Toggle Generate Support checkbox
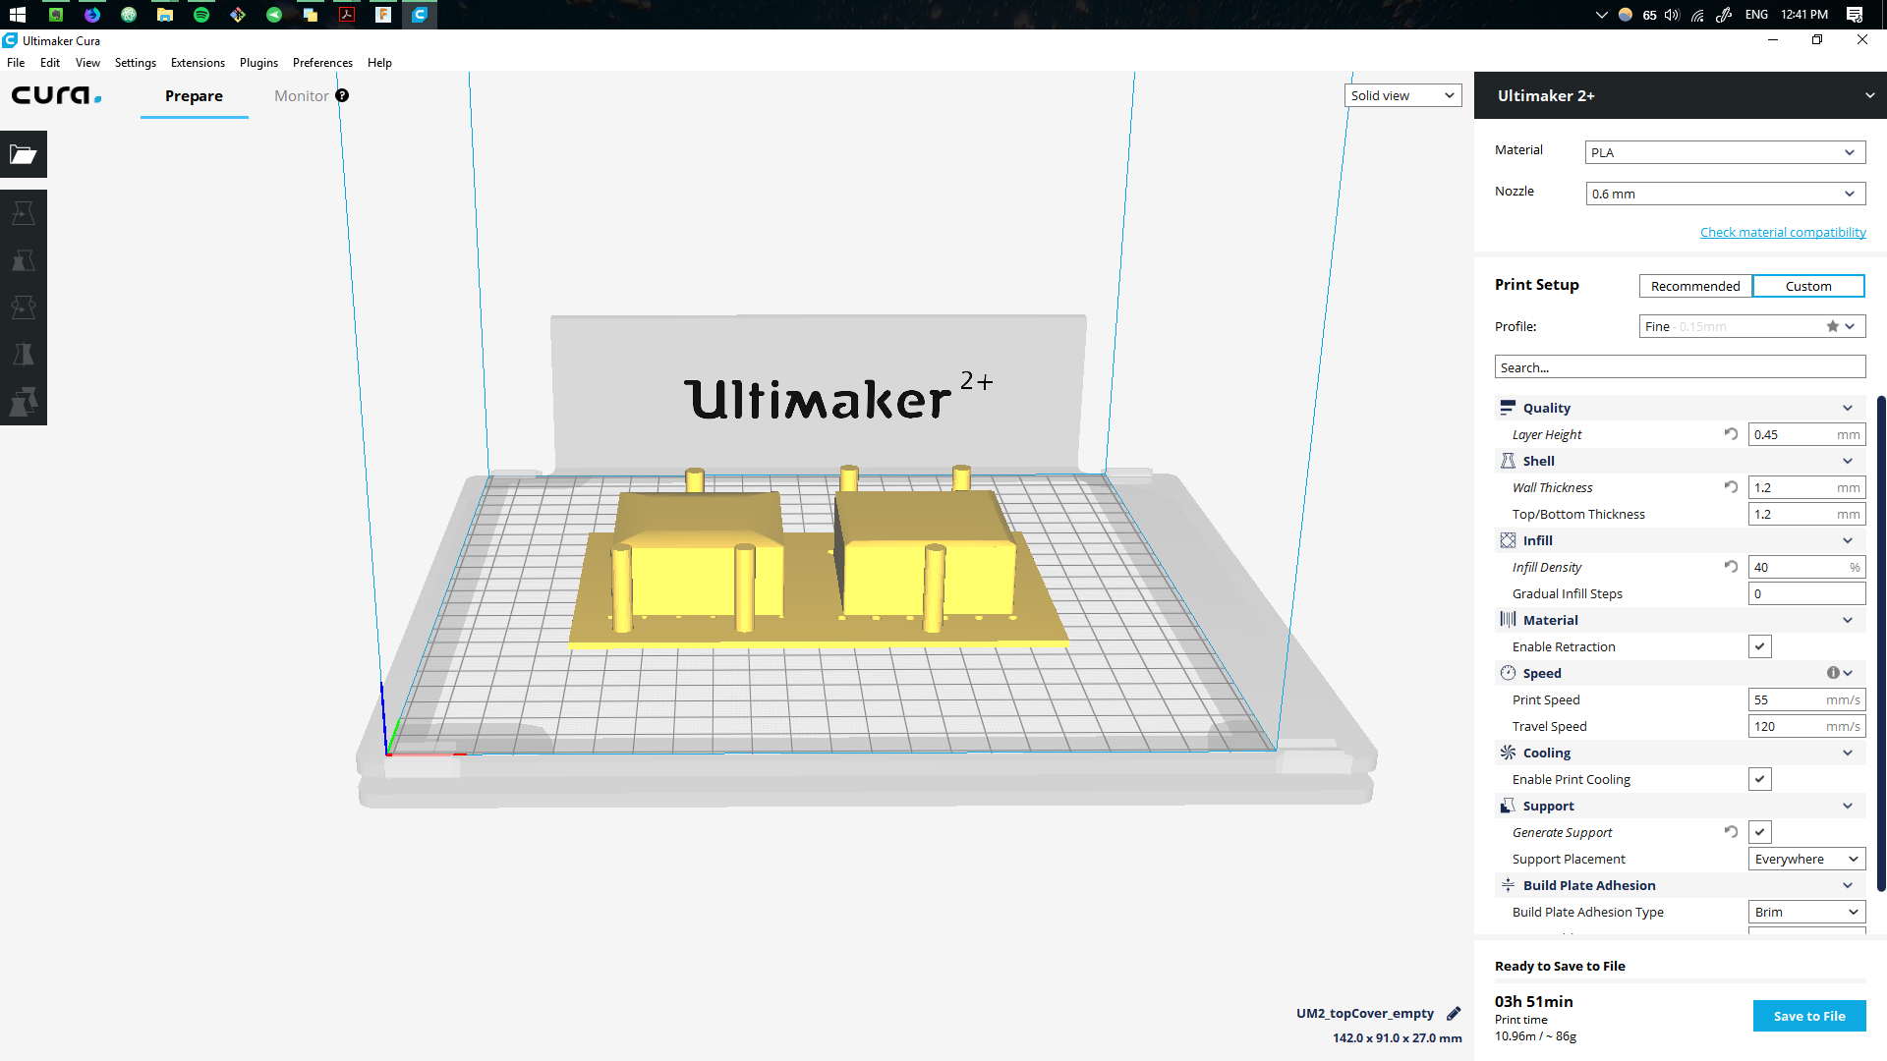 pyautogui.click(x=1760, y=832)
